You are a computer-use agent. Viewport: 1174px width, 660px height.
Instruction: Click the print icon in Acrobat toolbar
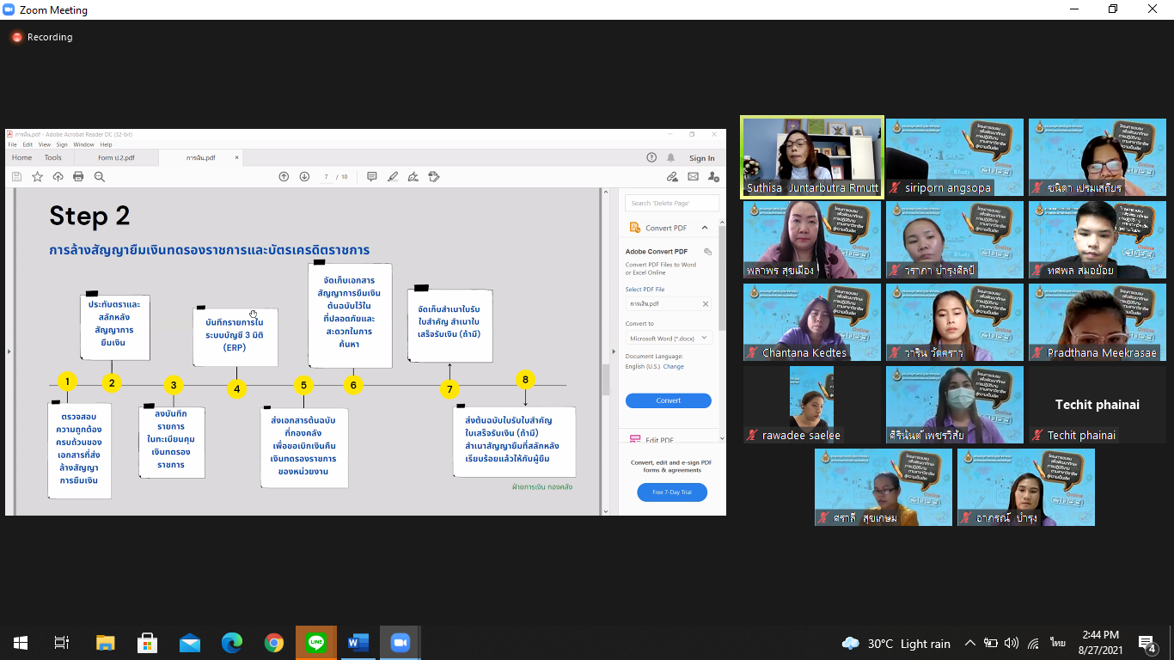[78, 177]
